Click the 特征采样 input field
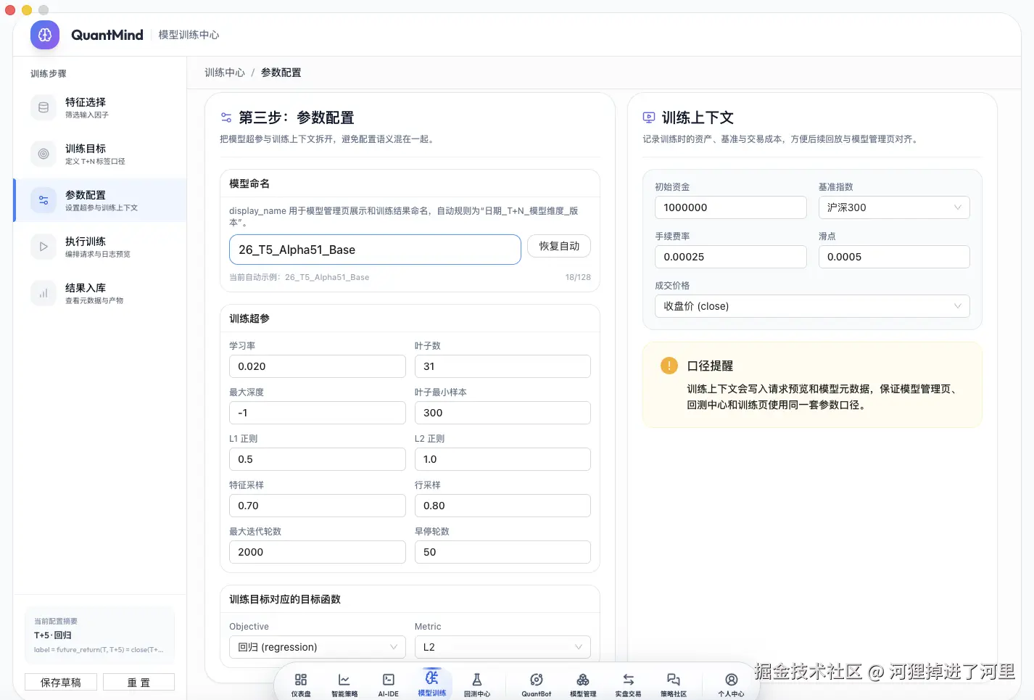 point(318,506)
